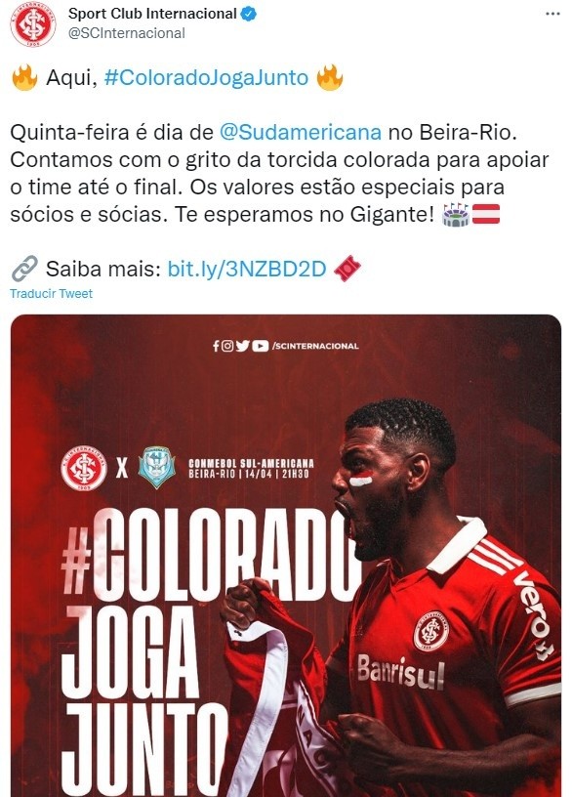Click the red ticket emoji after the link
Viewport: 572px width, 797px height.
coord(347,269)
